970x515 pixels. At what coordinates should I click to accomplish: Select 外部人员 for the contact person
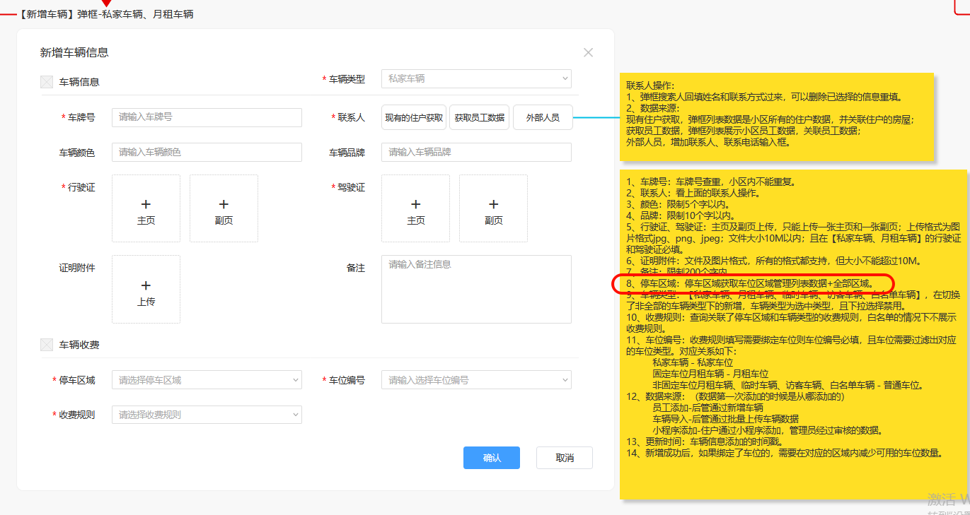click(543, 117)
